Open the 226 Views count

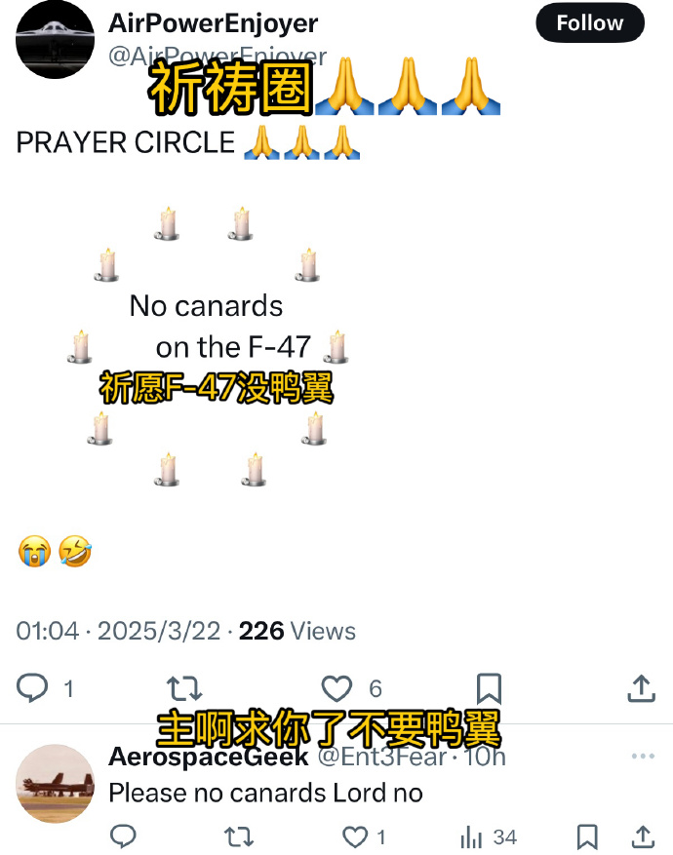pos(297,631)
